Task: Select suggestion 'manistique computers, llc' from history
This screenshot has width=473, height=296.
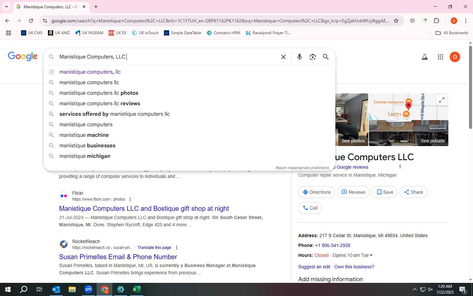Action: (x=190, y=72)
